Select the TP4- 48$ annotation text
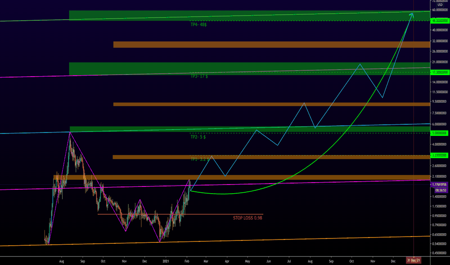This screenshot has height=265, width=450. coord(198,25)
